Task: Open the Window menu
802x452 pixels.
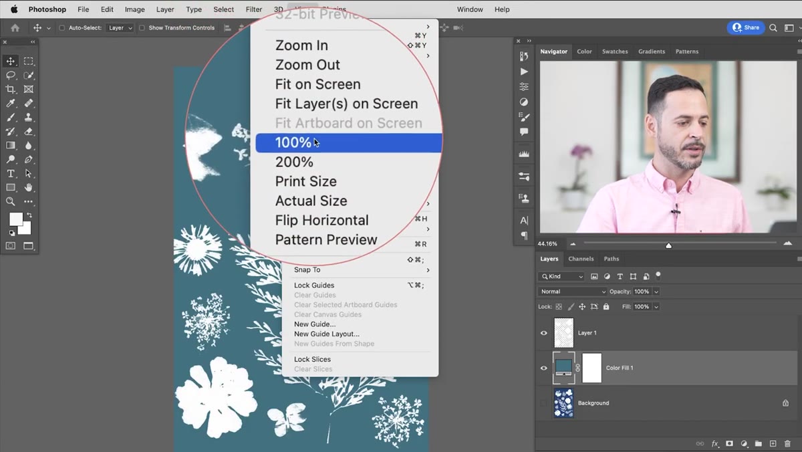Action: [x=470, y=9]
